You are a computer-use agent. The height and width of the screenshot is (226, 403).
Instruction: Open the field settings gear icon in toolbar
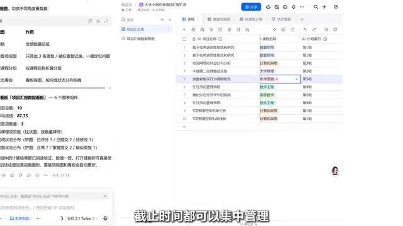[x=193, y=30]
